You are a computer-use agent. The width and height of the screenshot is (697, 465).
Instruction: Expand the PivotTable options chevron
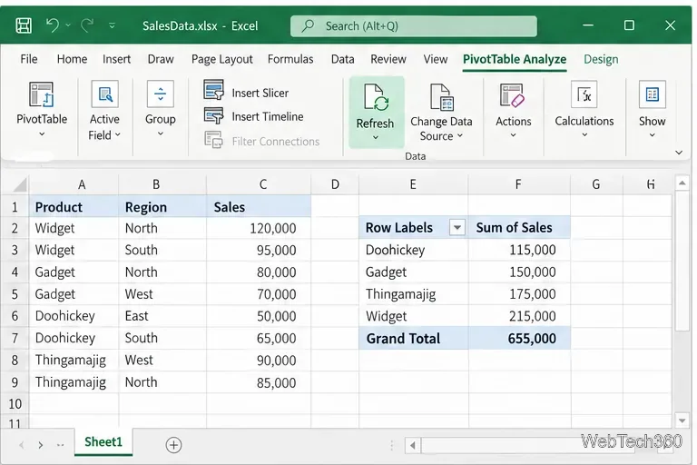coord(42,134)
